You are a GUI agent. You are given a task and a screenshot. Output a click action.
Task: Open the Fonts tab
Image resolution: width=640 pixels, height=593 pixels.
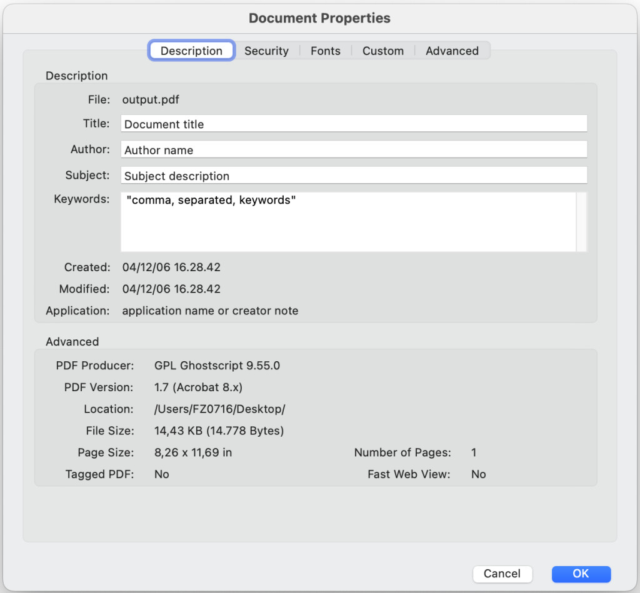point(325,51)
